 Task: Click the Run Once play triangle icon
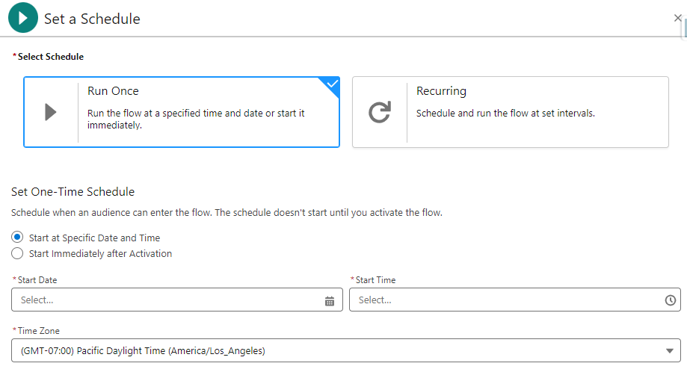(51, 112)
